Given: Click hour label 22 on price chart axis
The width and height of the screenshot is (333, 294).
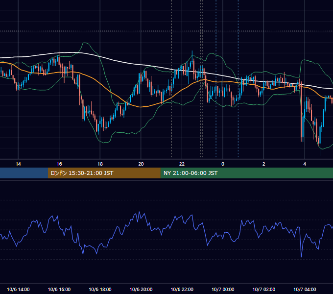Looking at the screenshot, I should click(x=182, y=164).
